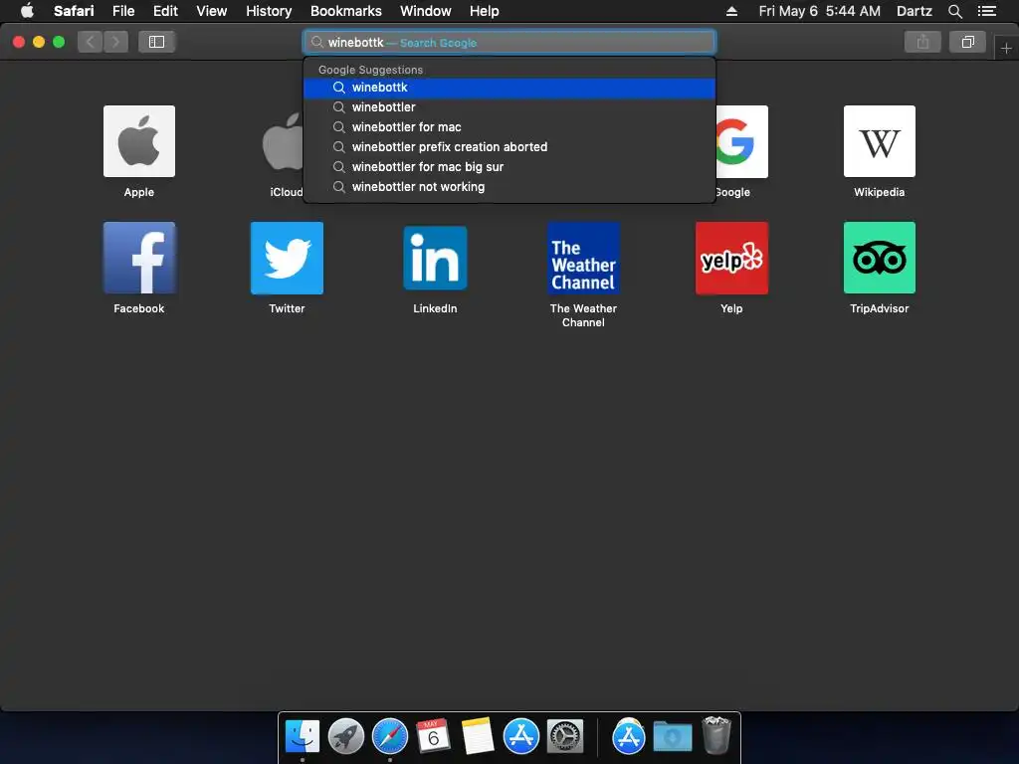This screenshot has height=764, width=1019.
Task: Click the eject icon in menu bar
Action: click(731, 11)
